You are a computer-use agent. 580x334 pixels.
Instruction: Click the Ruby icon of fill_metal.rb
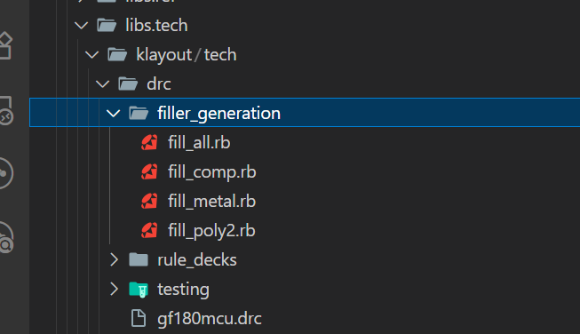pyautogui.click(x=149, y=201)
